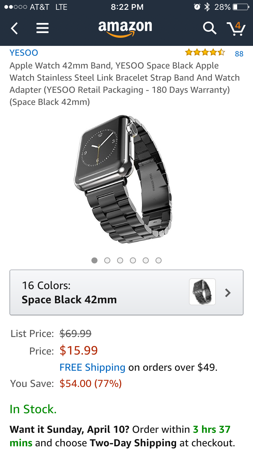Viewport: 253px width, 450px height.
Task: Tap the Bluetooth status icon
Action: pos(207,7)
